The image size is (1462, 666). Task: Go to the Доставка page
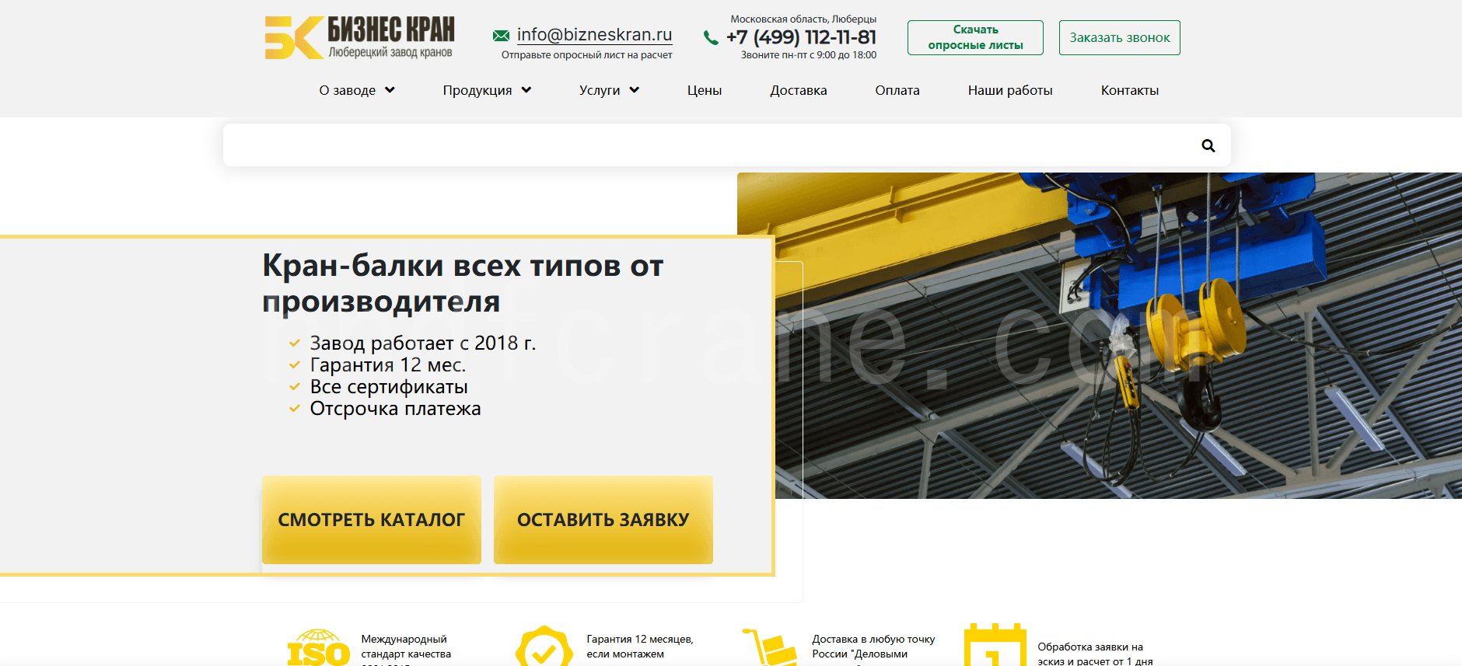coord(799,90)
